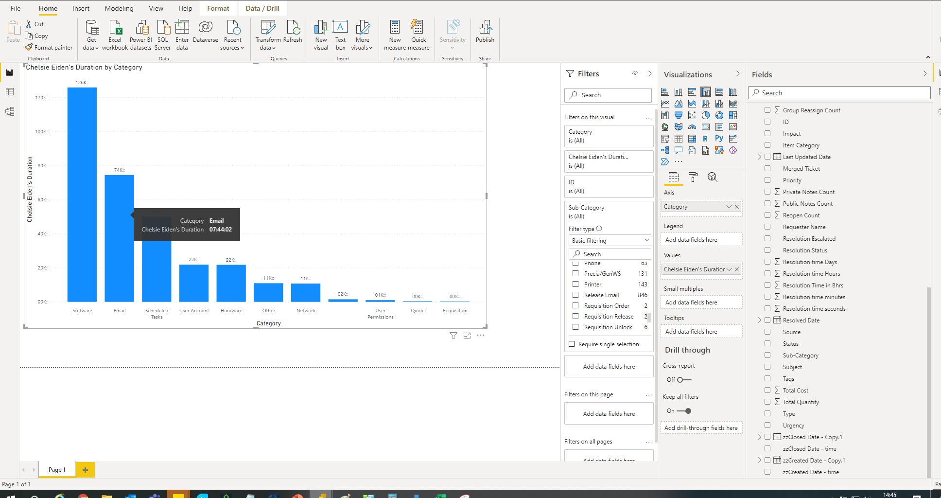Viewport: 941px width, 498px height.
Task: Click the Fields pane search box
Action: coord(839,93)
